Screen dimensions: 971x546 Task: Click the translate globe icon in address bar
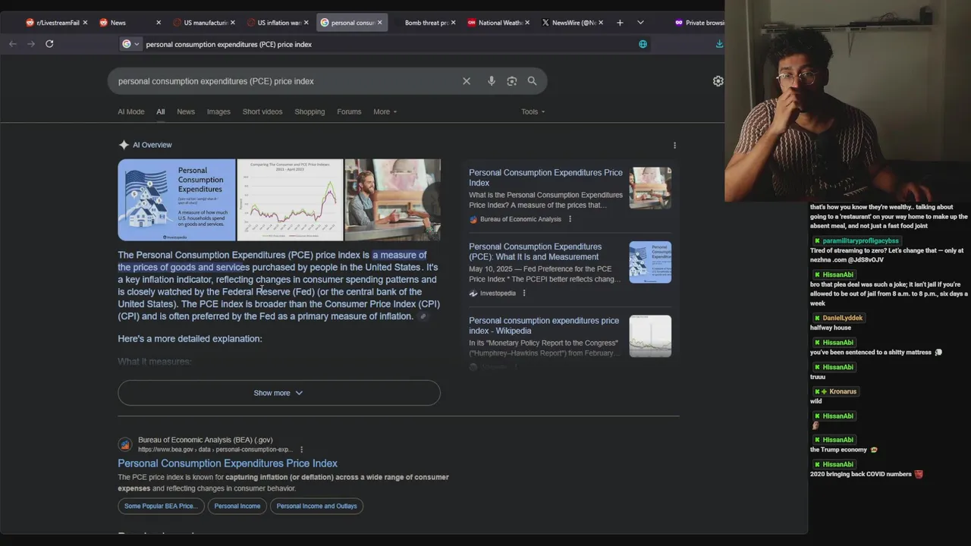[643, 44]
